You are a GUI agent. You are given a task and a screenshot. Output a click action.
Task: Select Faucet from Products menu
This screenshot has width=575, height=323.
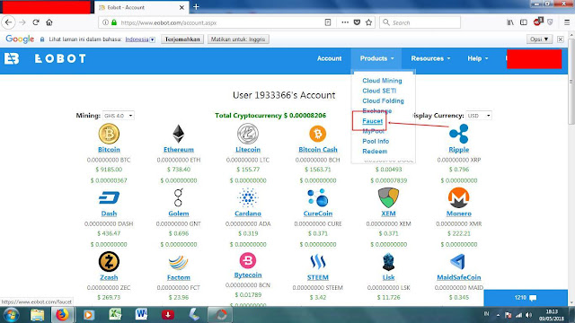tap(372, 121)
